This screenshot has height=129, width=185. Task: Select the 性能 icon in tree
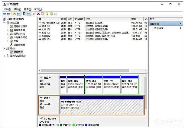tap(11, 41)
